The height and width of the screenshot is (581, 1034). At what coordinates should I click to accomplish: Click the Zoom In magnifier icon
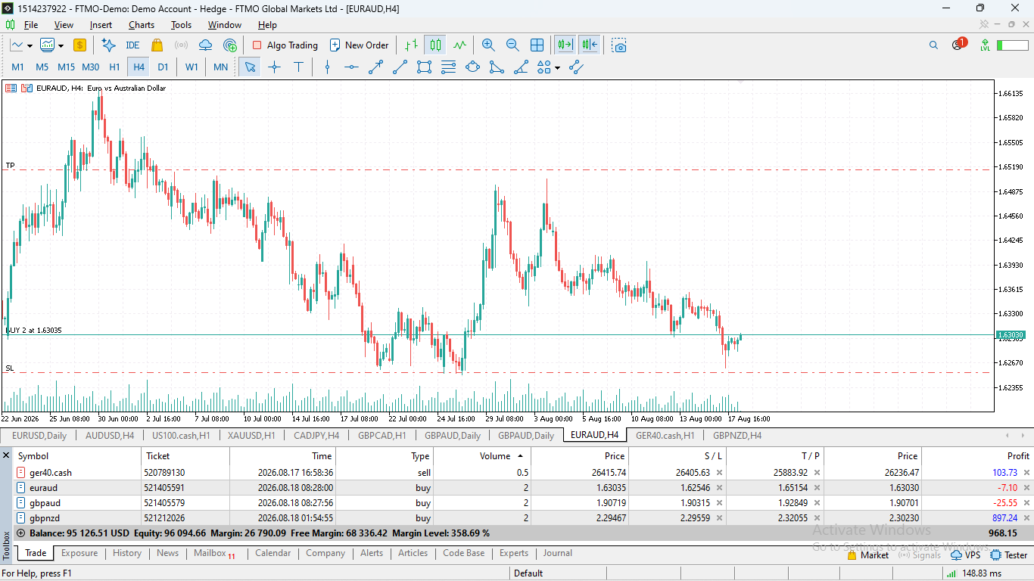tap(488, 45)
